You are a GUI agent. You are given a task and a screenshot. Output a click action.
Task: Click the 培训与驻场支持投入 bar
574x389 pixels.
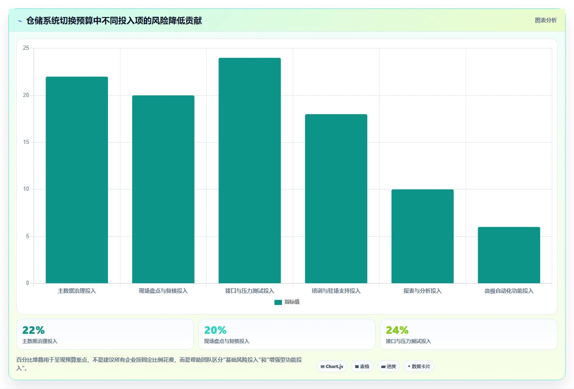coord(336,199)
